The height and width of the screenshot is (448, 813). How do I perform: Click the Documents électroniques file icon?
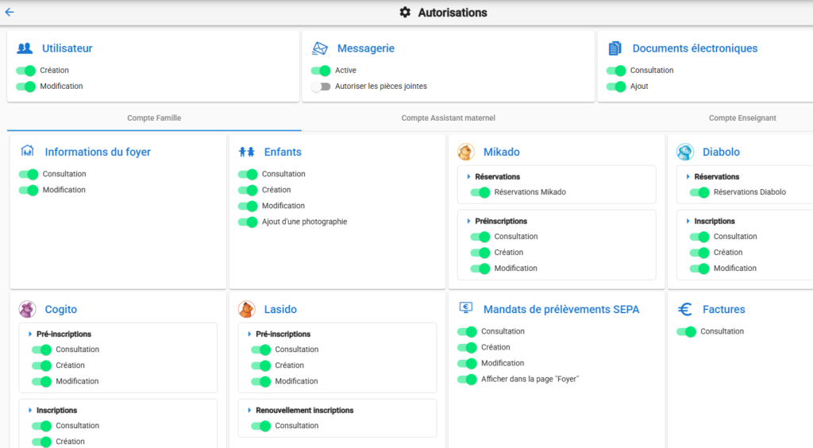pyautogui.click(x=615, y=48)
